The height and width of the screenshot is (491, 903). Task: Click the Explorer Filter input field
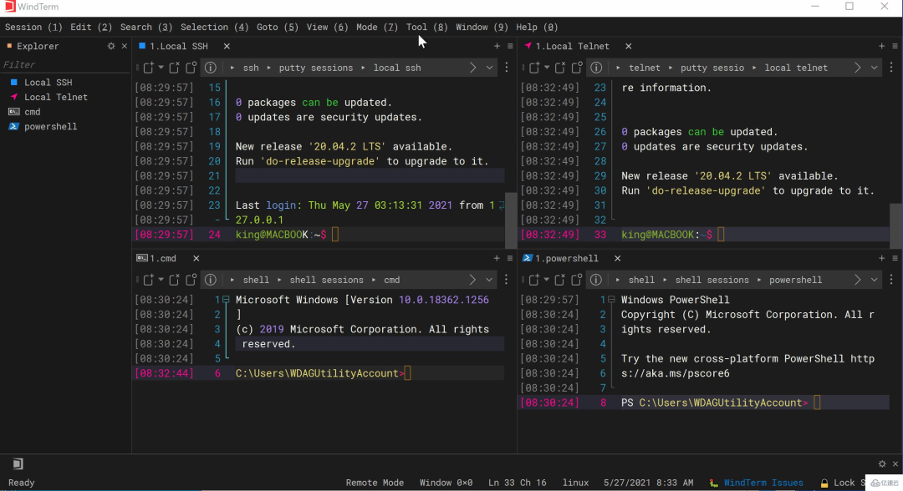(63, 64)
